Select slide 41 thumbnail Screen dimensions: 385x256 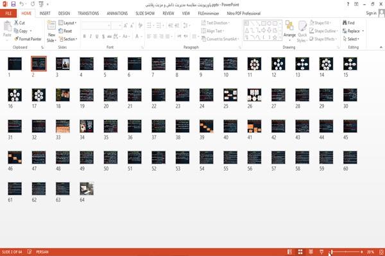click(254, 126)
